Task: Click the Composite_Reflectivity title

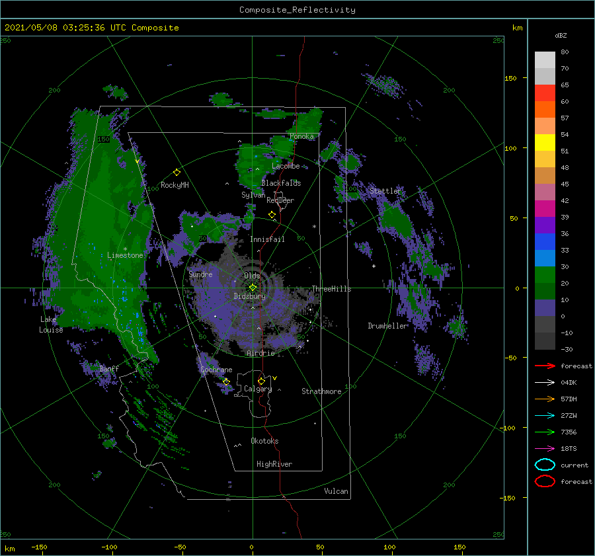Action: (297, 10)
